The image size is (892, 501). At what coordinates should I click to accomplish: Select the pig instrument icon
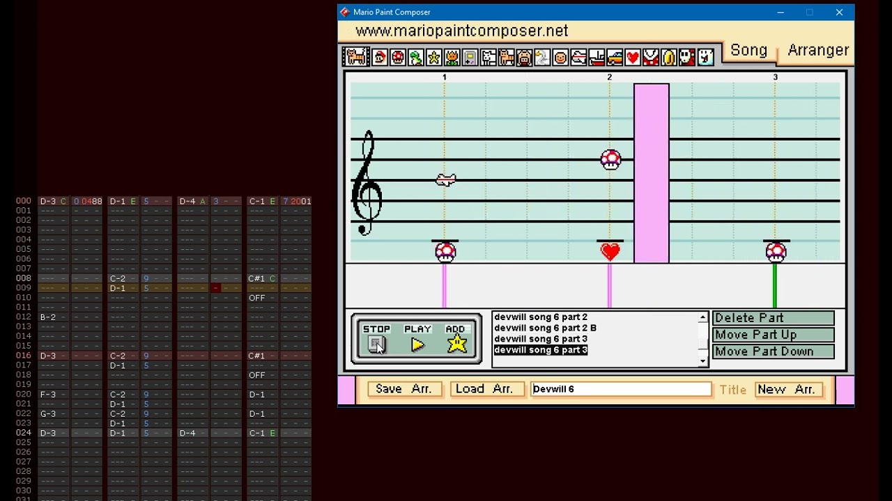524,57
